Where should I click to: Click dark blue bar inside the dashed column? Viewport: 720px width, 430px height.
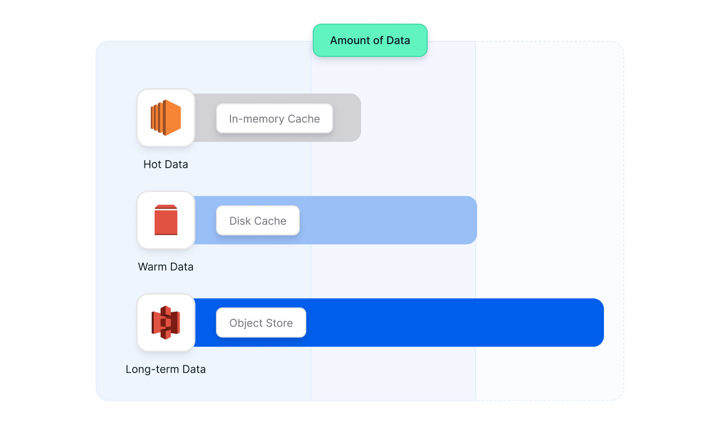coord(537,322)
